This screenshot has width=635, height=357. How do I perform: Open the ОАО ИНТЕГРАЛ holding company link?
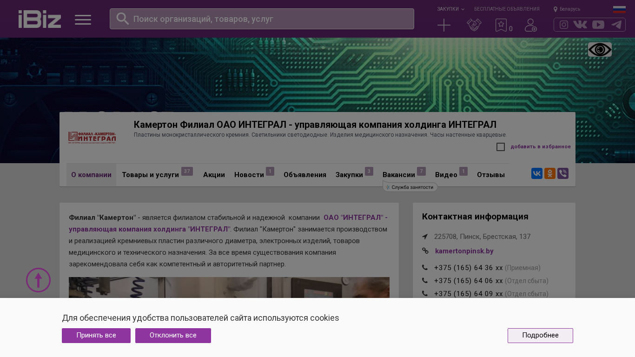tap(228, 223)
